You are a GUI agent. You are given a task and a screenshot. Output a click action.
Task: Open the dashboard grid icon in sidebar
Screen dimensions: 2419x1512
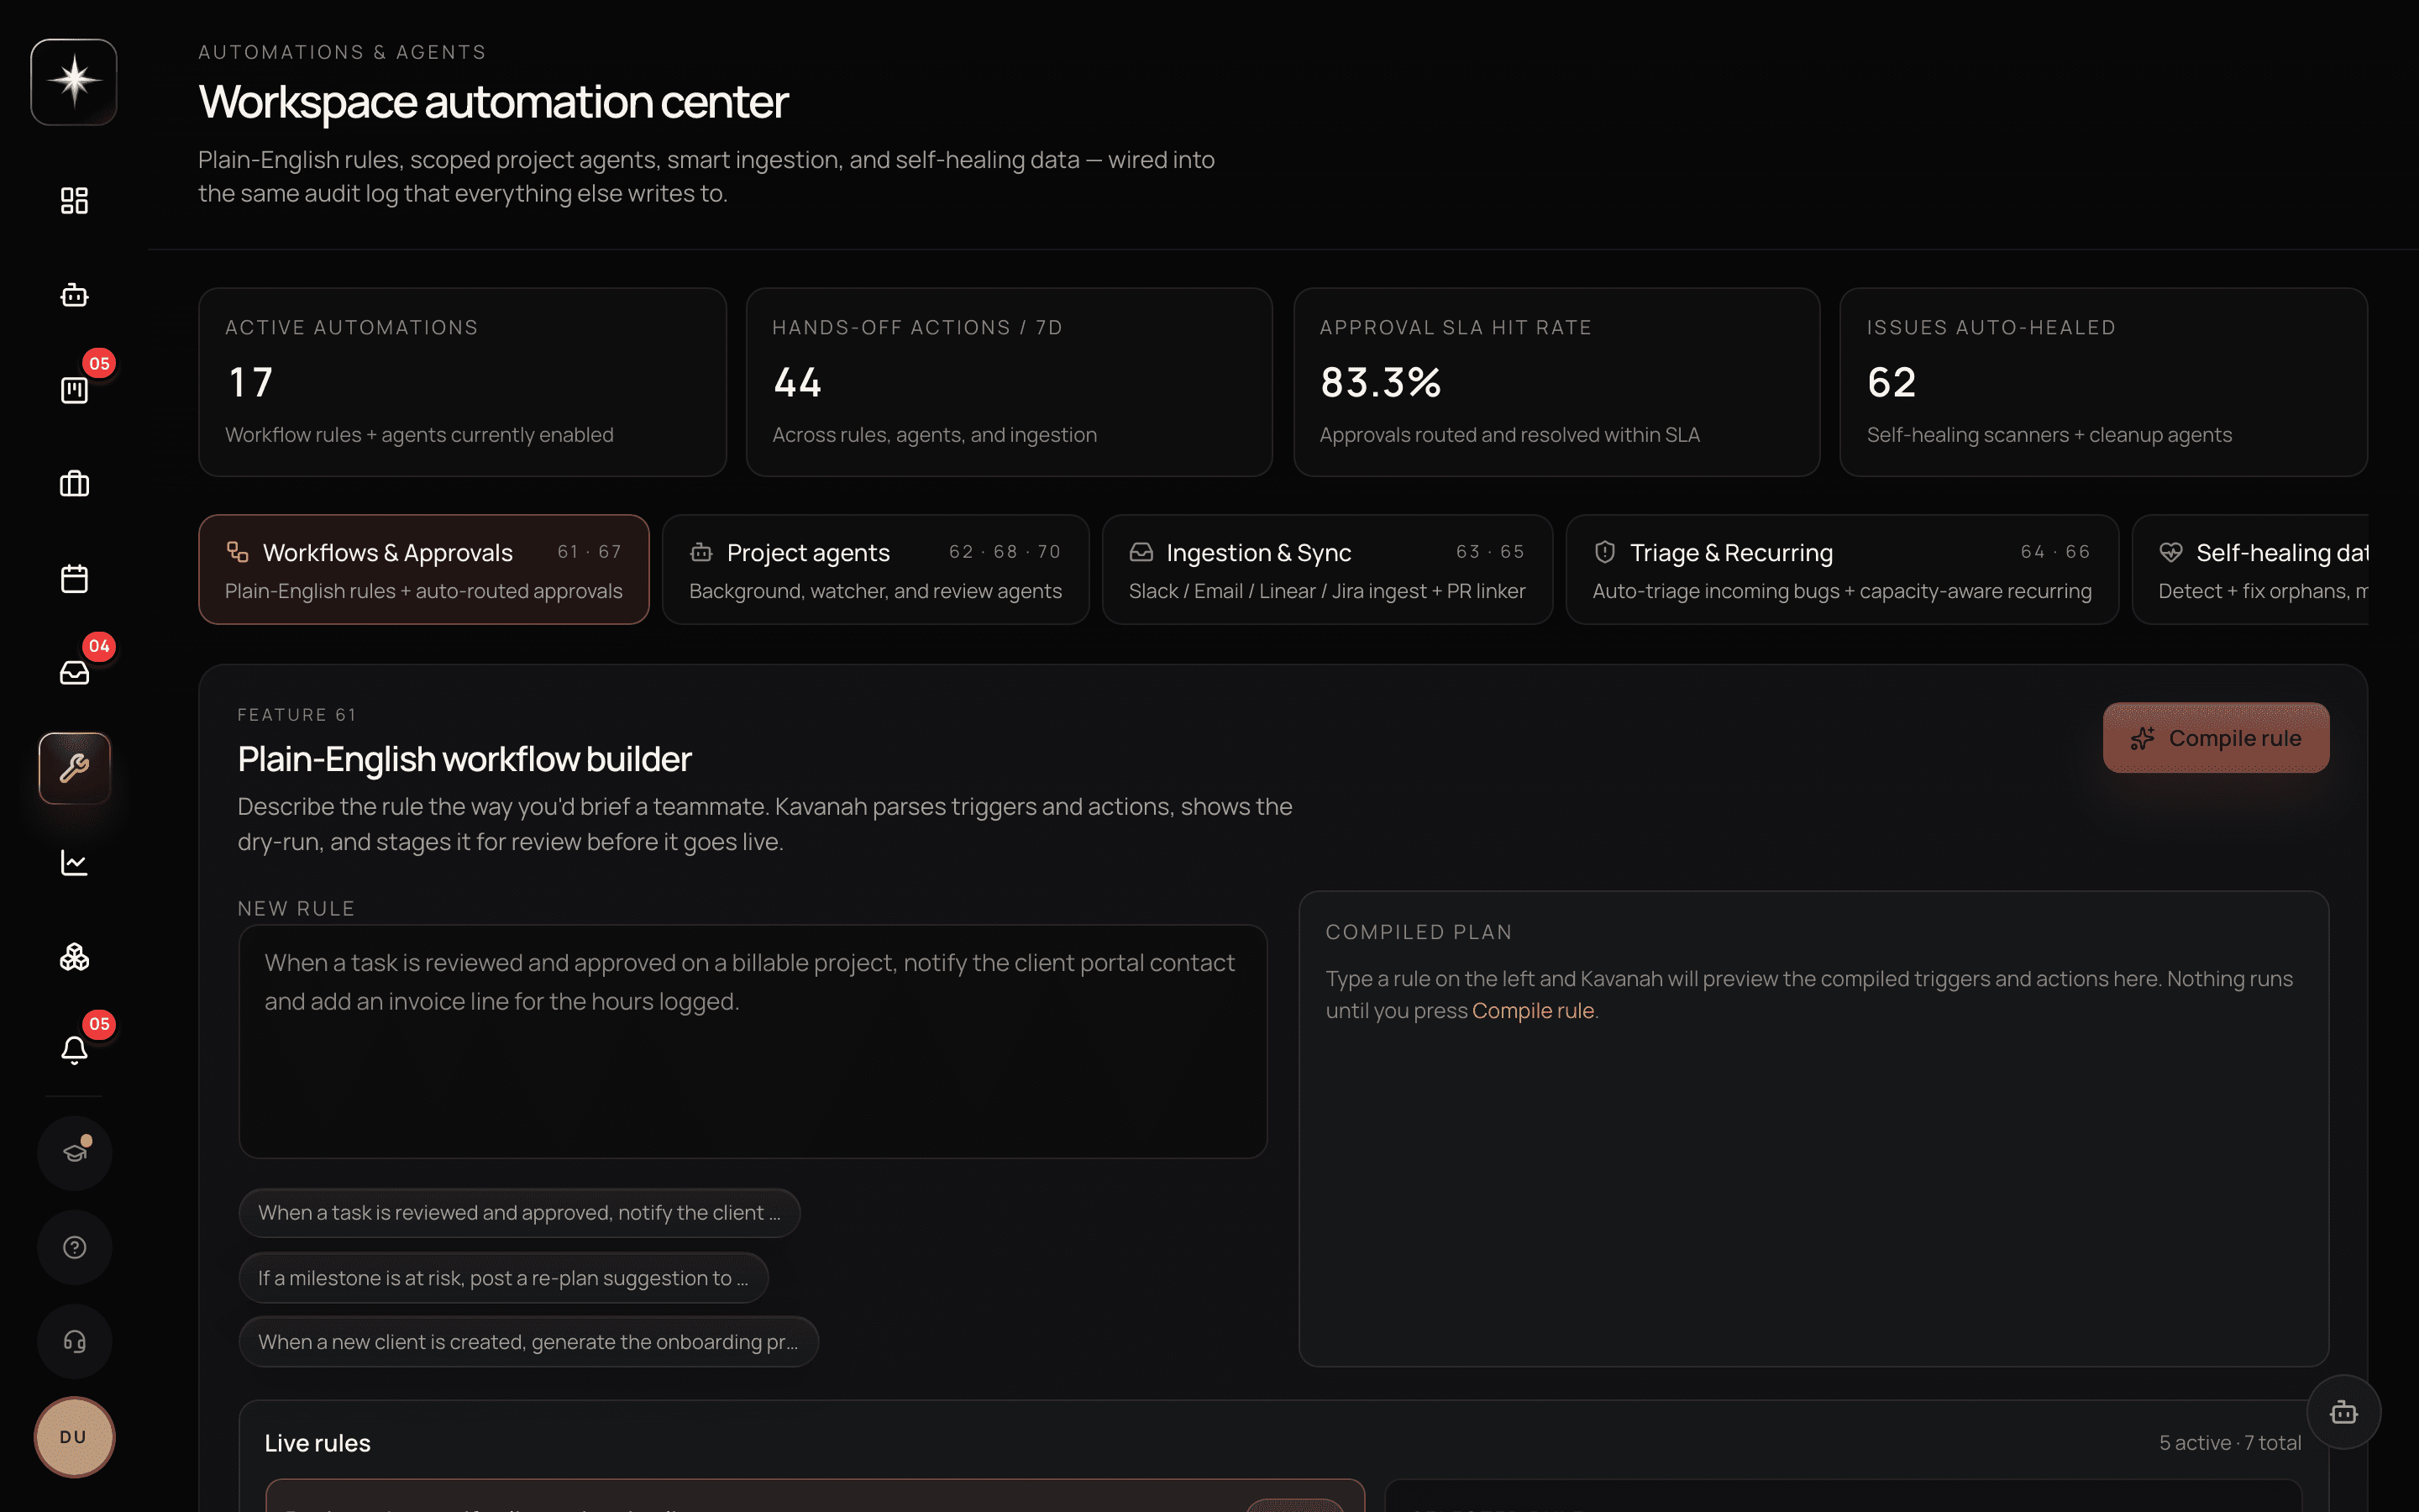[x=74, y=201]
